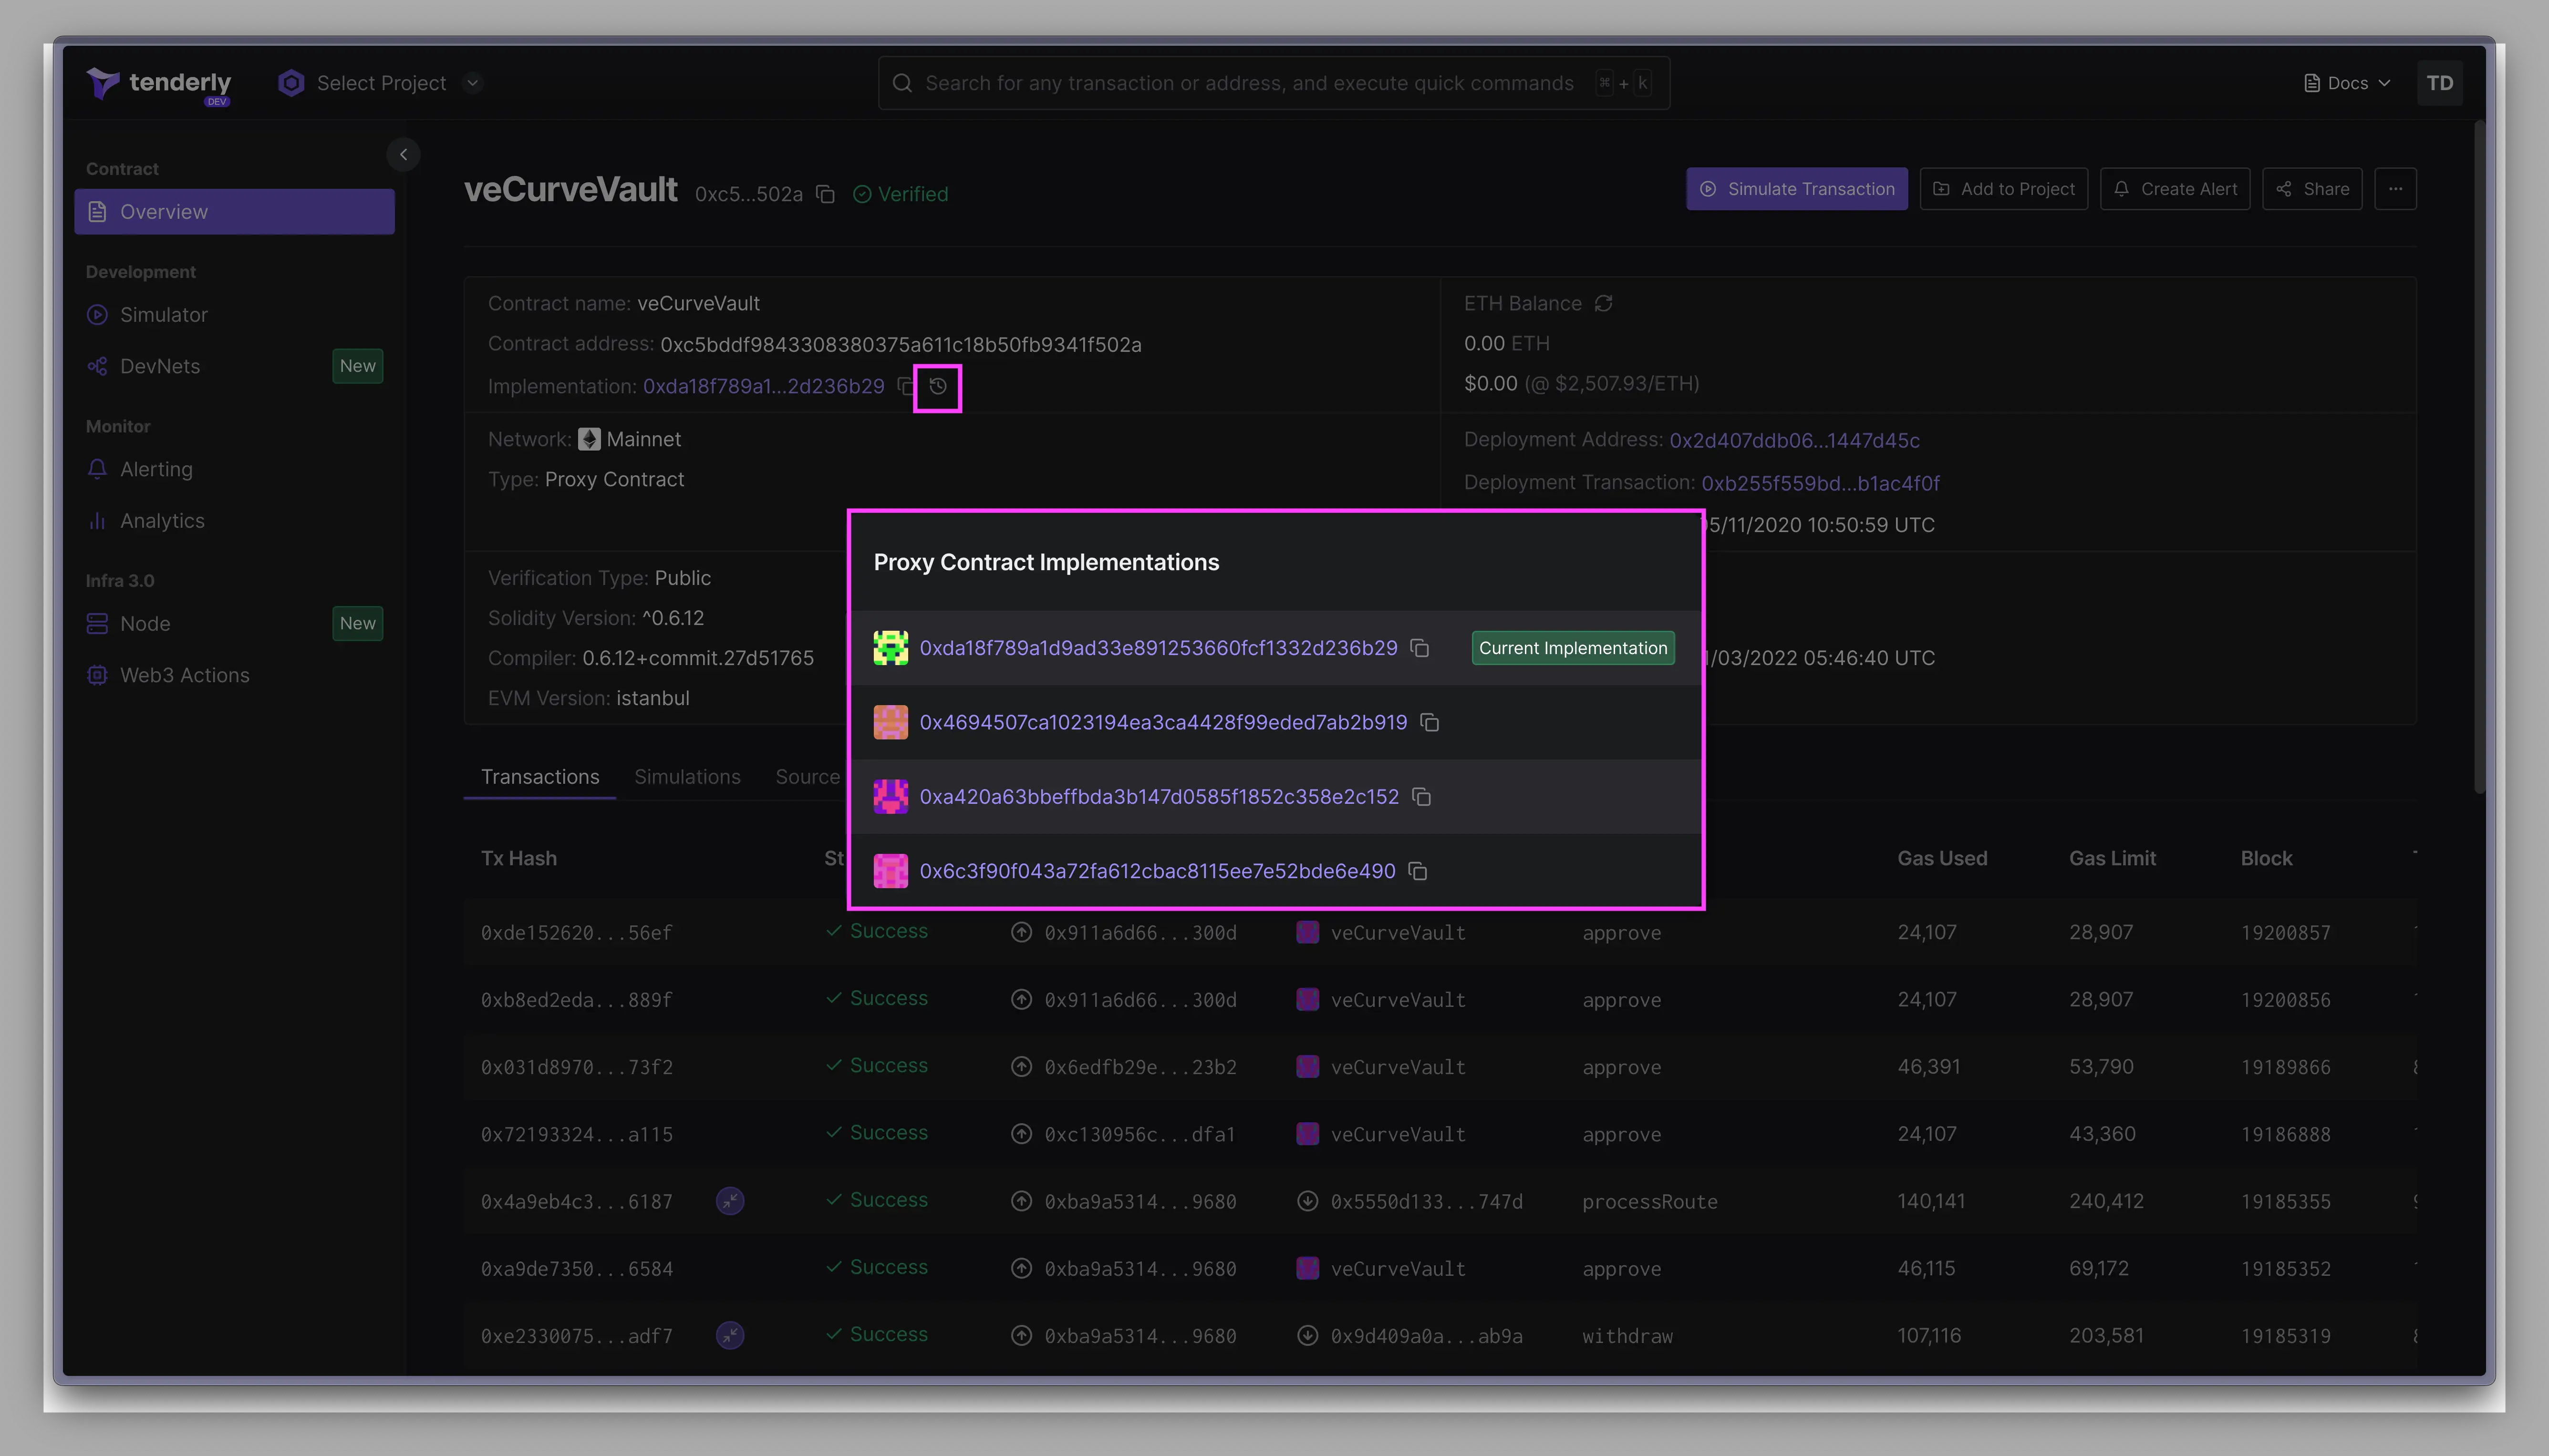Open the Overview sidebar item

[x=234, y=212]
